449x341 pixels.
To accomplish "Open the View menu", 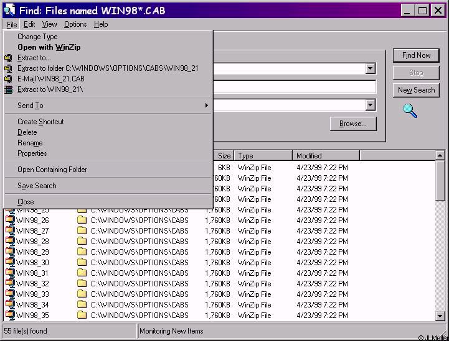I will point(49,25).
